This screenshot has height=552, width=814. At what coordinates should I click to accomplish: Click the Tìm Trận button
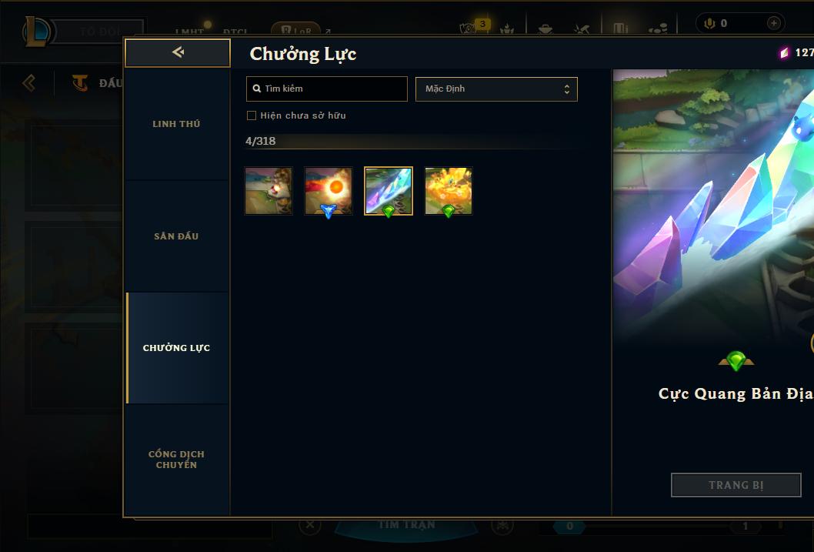[406, 525]
